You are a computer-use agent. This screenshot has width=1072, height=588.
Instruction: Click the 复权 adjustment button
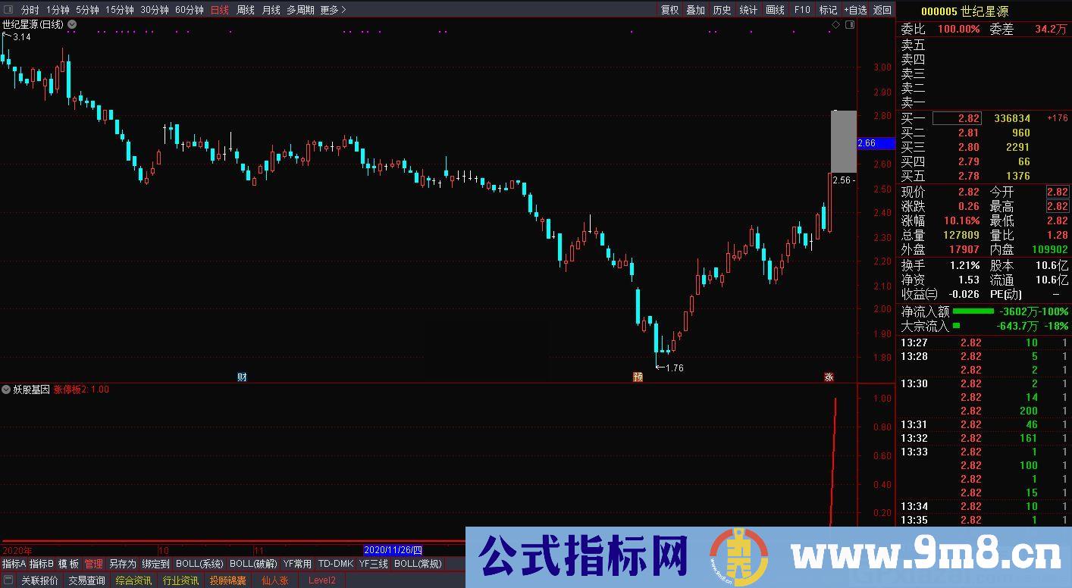(x=669, y=10)
